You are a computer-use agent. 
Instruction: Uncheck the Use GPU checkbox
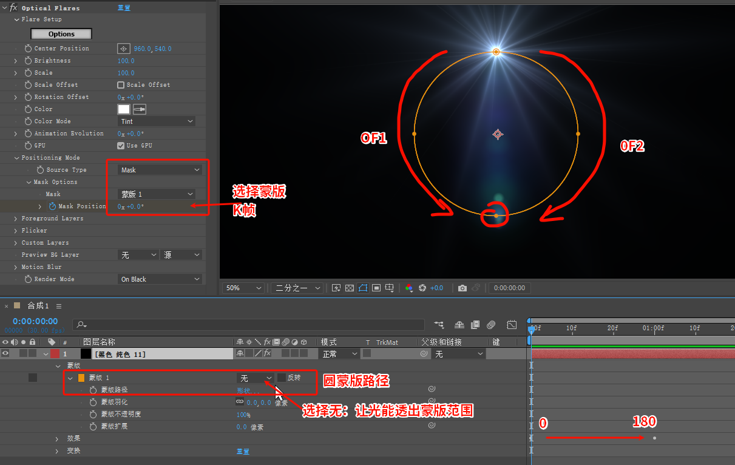pyautogui.click(x=121, y=146)
